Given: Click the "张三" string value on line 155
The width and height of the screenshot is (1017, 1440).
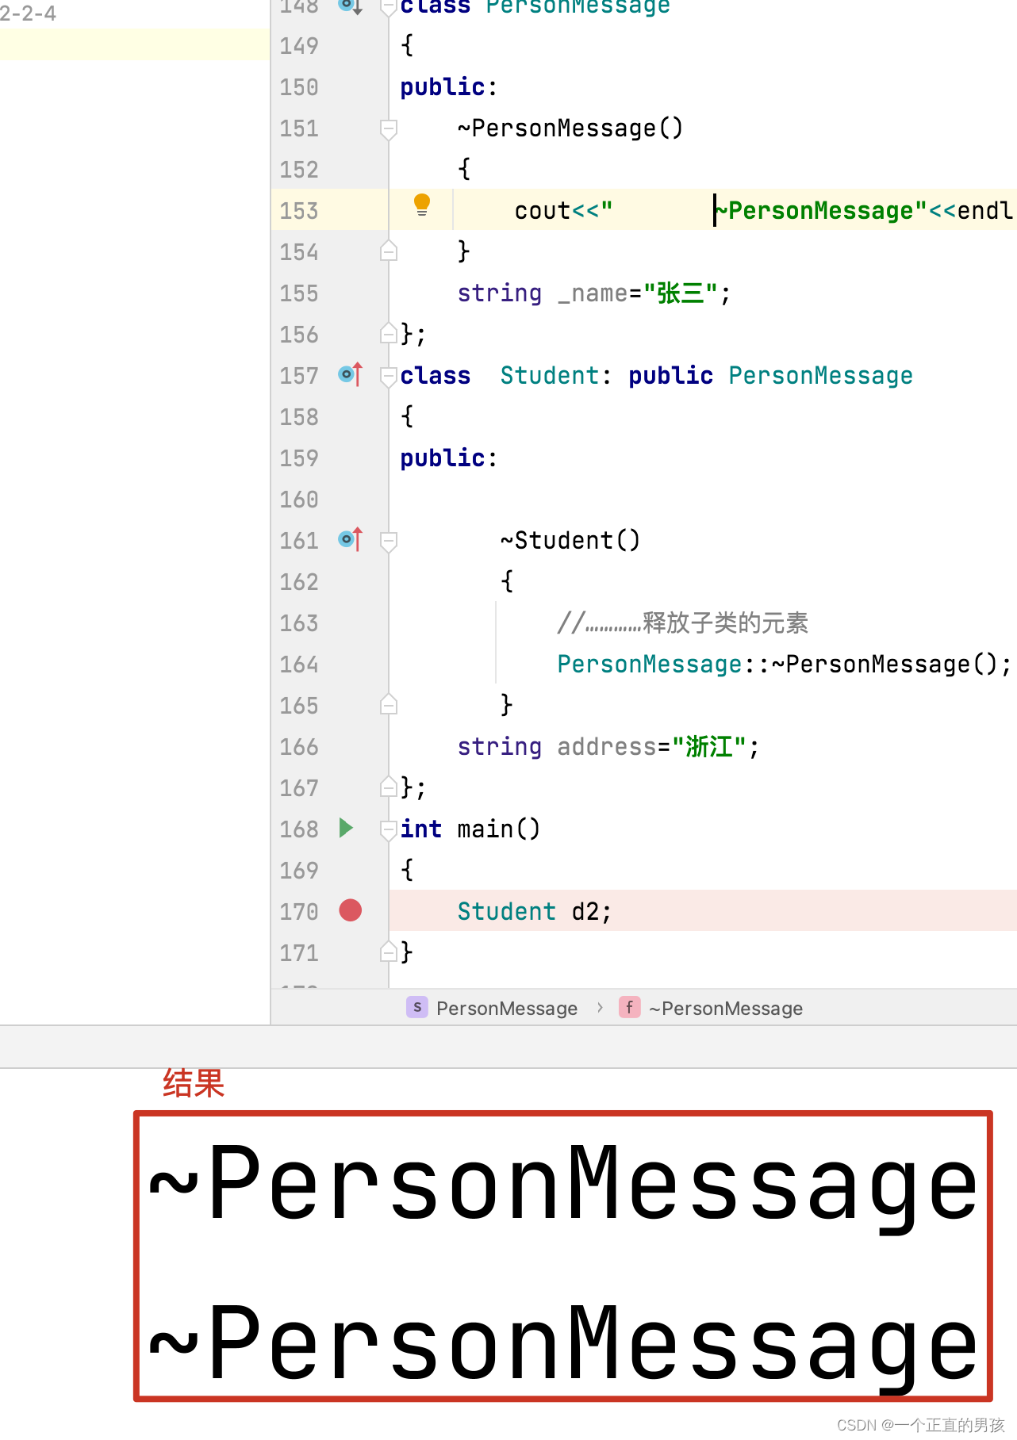Looking at the screenshot, I should [681, 293].
